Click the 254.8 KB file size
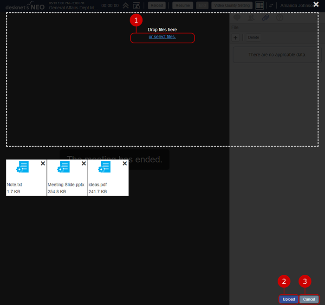325x305 pixels. (x=57, y=191)
